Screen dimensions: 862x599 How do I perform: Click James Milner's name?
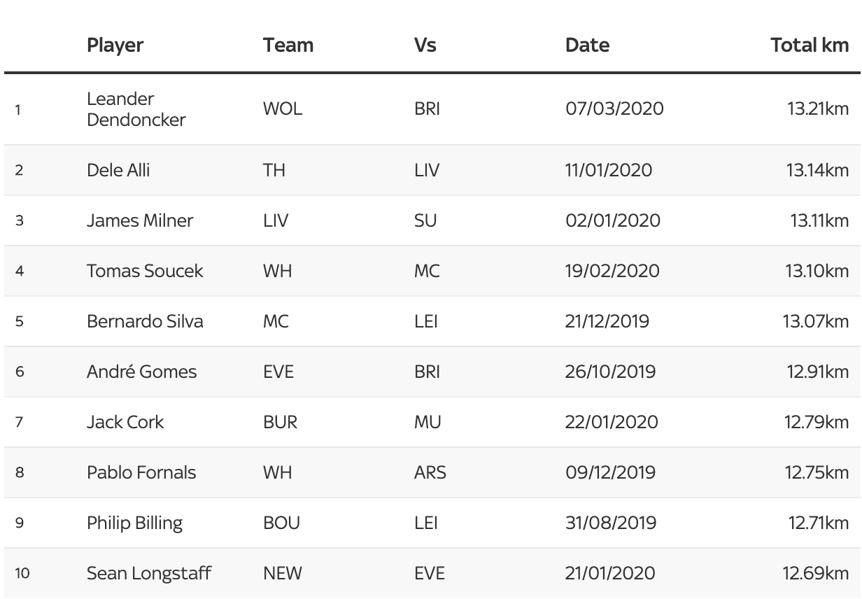pyautogui.click(x=140, y=220)
